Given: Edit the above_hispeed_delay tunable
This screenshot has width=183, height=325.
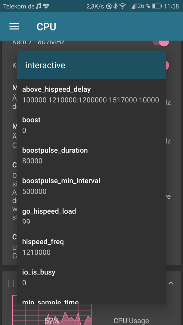Looking at the screenshot, I should [91, 94].
